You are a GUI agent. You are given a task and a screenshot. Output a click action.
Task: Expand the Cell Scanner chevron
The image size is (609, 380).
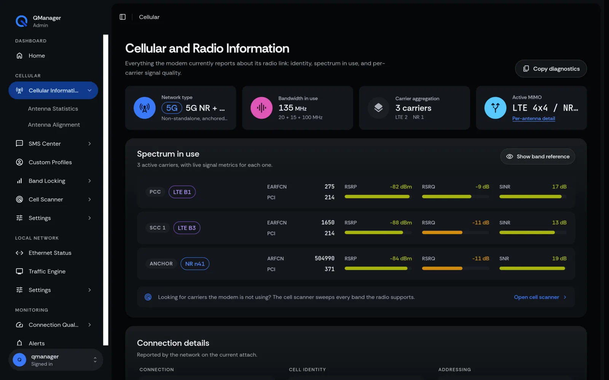[x=89, y=199]
